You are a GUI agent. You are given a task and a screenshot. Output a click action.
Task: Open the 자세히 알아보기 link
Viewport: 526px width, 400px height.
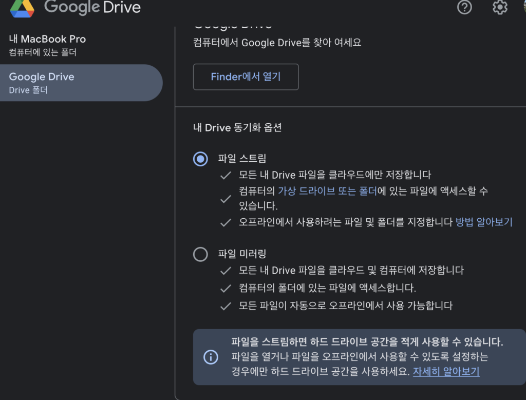446,371
